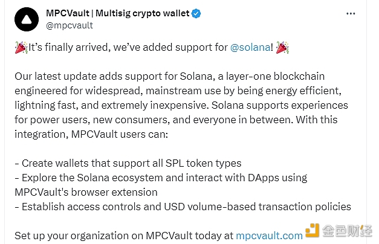The image size is (379, 244).
Task: Click the "Explore the Solana ecosystem" bullet
Action: 161,178
